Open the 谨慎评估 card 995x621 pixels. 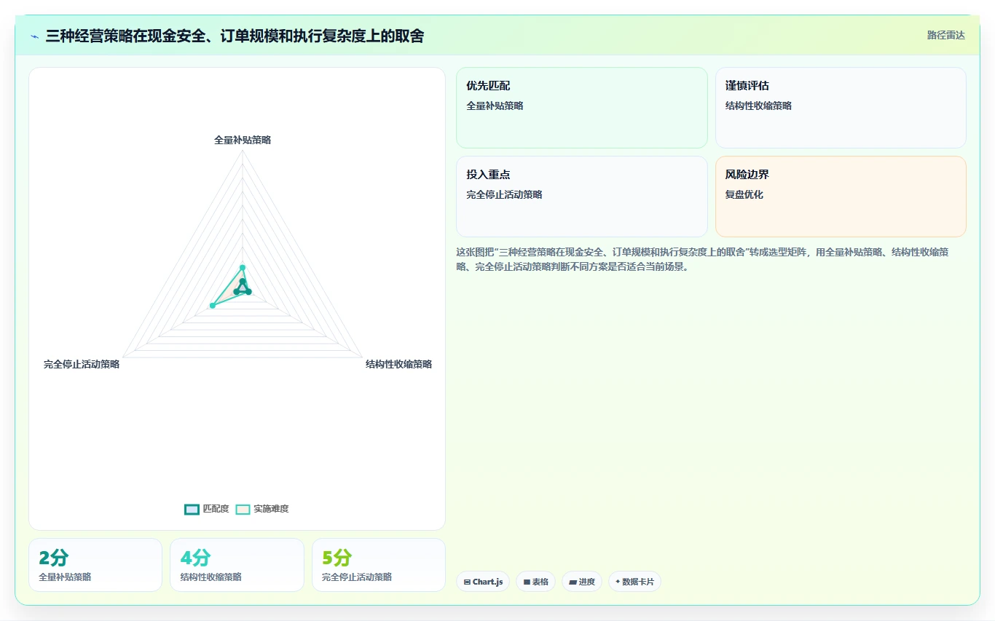841,108
